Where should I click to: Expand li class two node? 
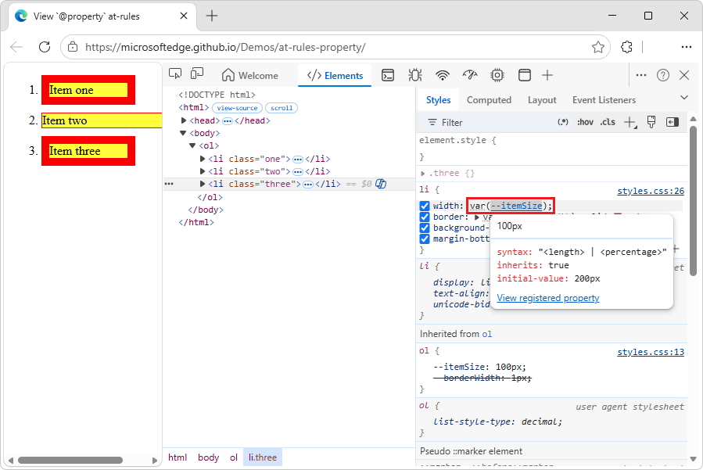(203, 171)
